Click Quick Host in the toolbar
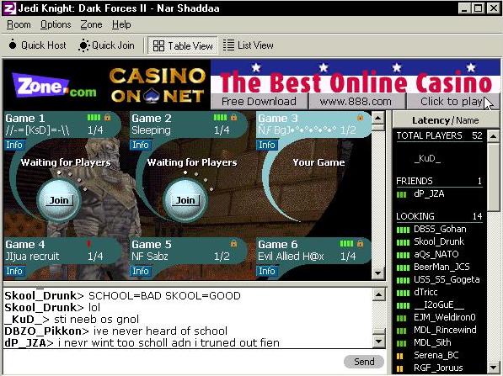503x376 pixels. click(x=37, y=45)
